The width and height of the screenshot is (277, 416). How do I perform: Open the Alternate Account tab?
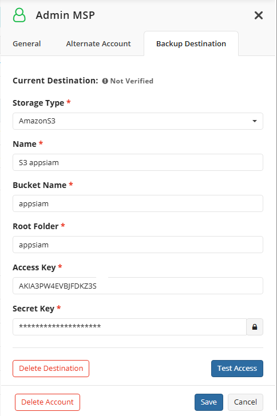[98, 44]
